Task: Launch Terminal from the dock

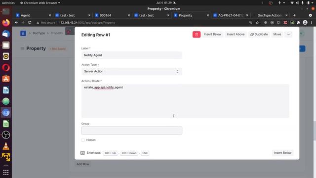Action: coord(6,11)
